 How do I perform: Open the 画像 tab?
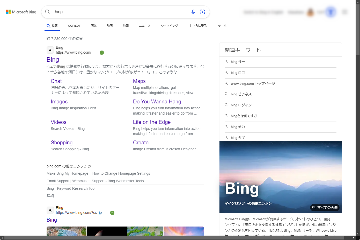click(94, 26)
